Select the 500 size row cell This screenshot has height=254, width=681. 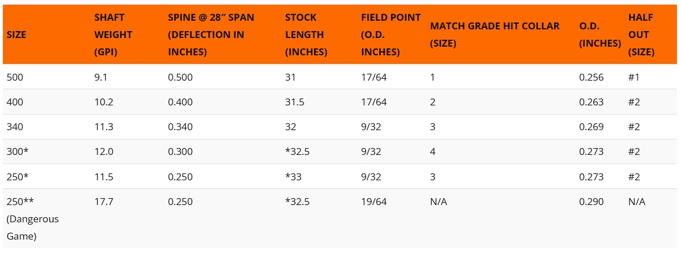coord(14,77)
